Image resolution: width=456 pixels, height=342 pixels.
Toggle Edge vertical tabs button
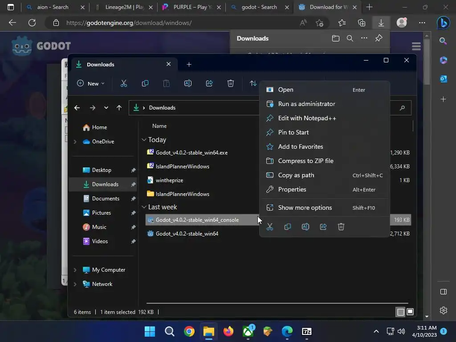pyautogui.click(x=11, y=7)
